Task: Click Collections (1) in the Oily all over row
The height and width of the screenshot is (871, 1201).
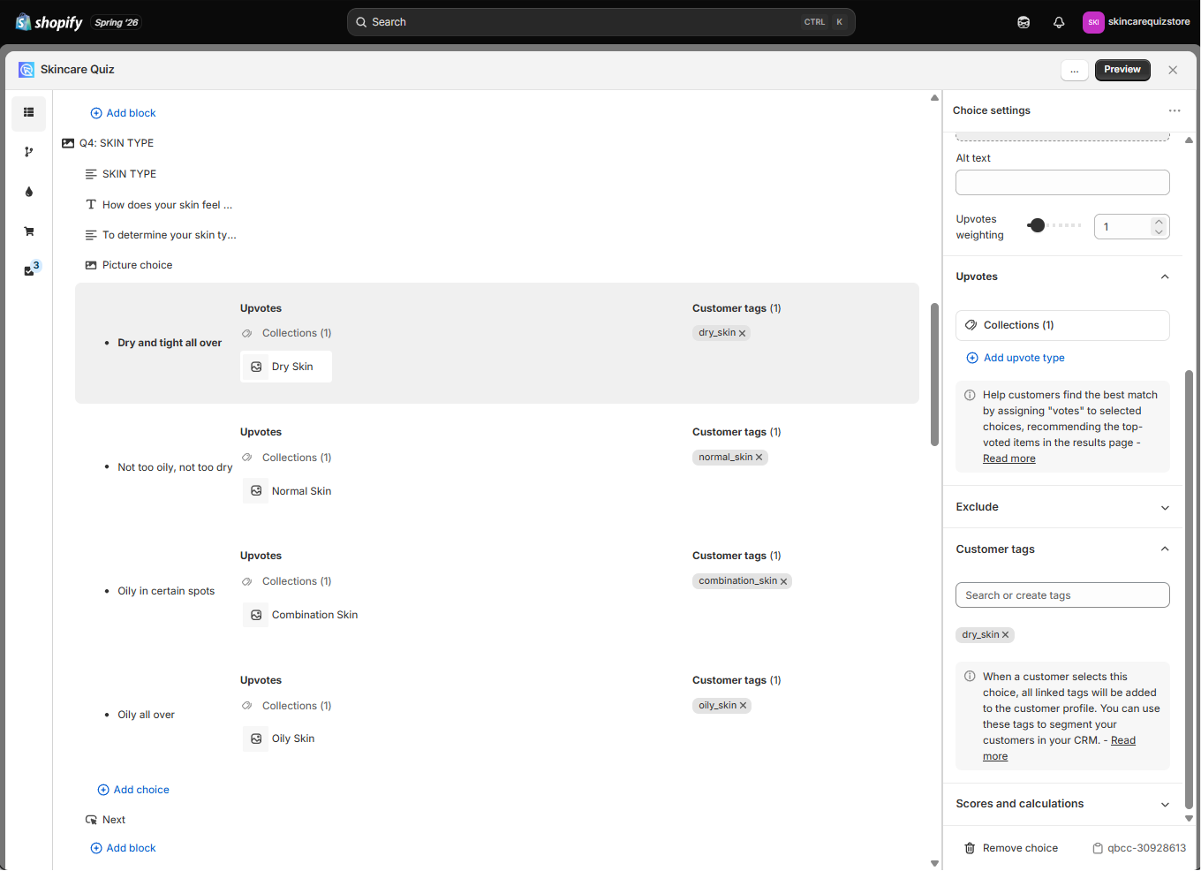Action: coord(287,706)
